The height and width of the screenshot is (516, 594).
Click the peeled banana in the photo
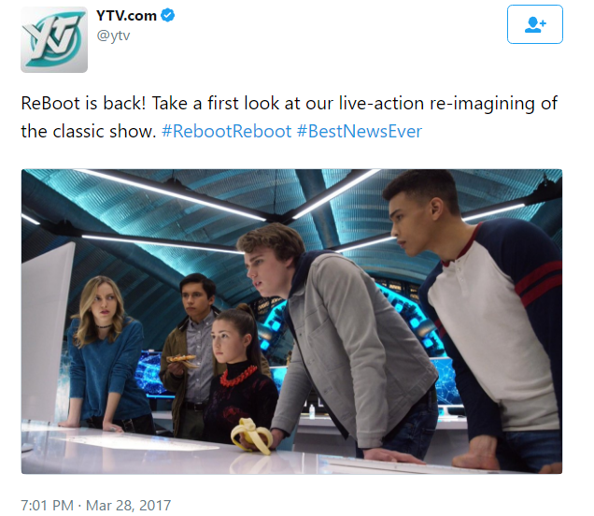(251, 436)
